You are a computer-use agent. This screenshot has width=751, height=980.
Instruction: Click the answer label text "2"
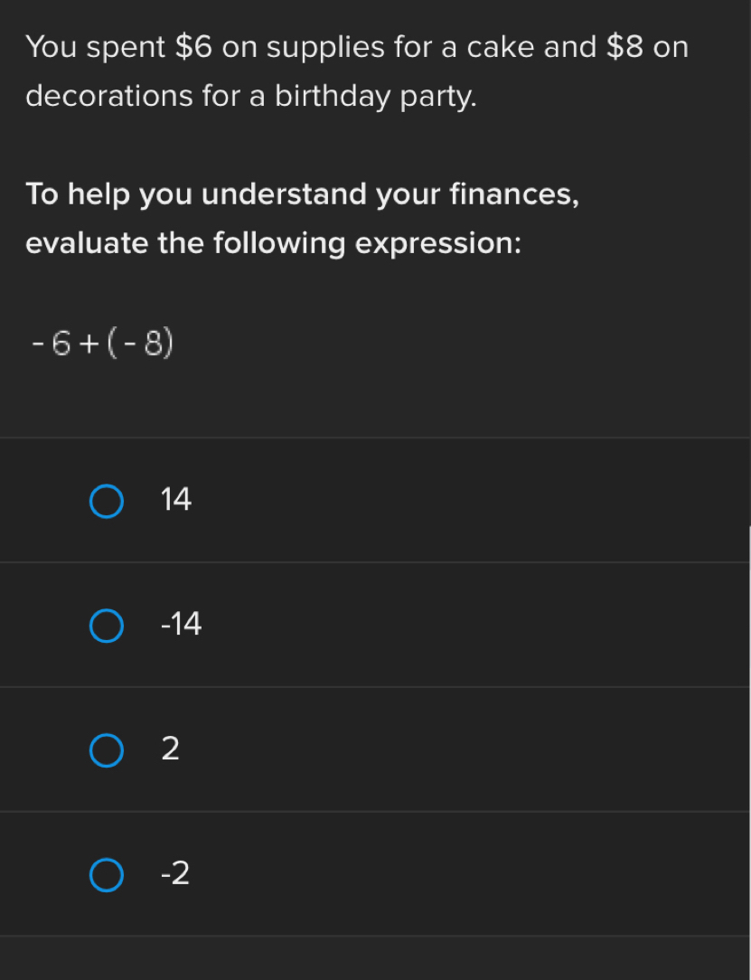point(170,749)
